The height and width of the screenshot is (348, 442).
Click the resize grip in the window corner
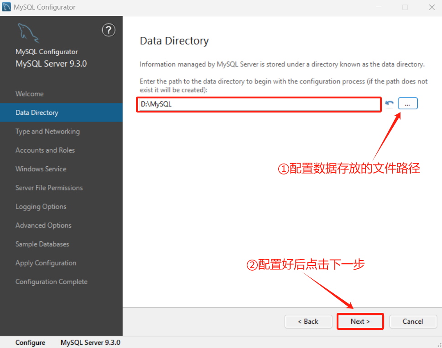tap(439, 345)
